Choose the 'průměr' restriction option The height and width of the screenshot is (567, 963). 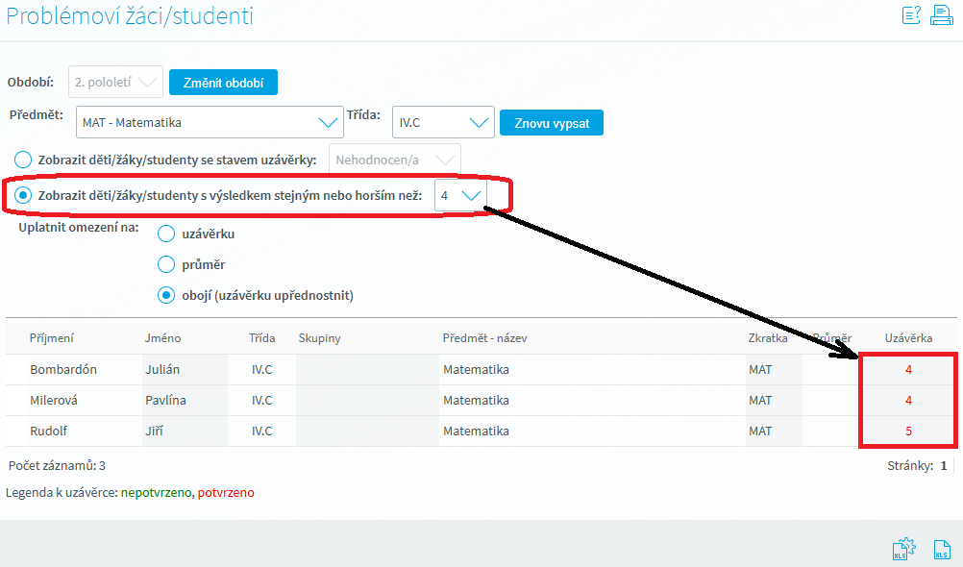point(165,264)
